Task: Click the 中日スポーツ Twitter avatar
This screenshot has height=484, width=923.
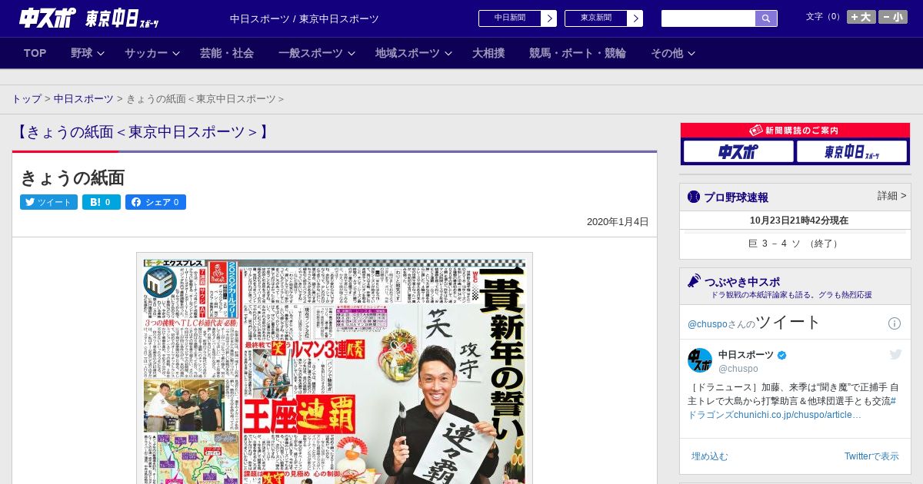Action: pyautogui.click(x=700, y=360)
